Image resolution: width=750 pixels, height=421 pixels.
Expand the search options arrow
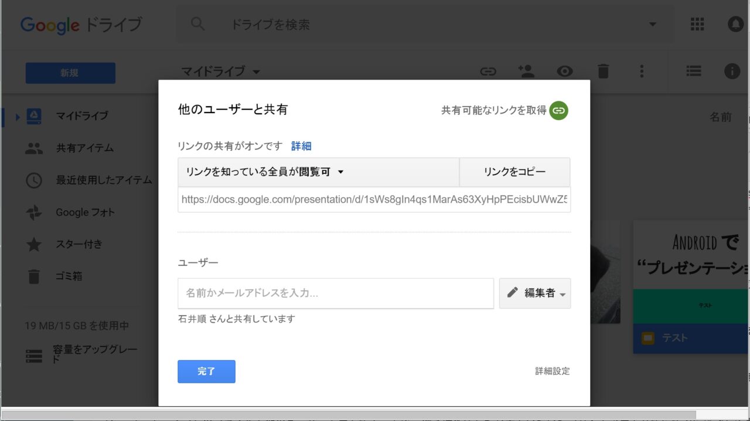[x=653, y=25]
